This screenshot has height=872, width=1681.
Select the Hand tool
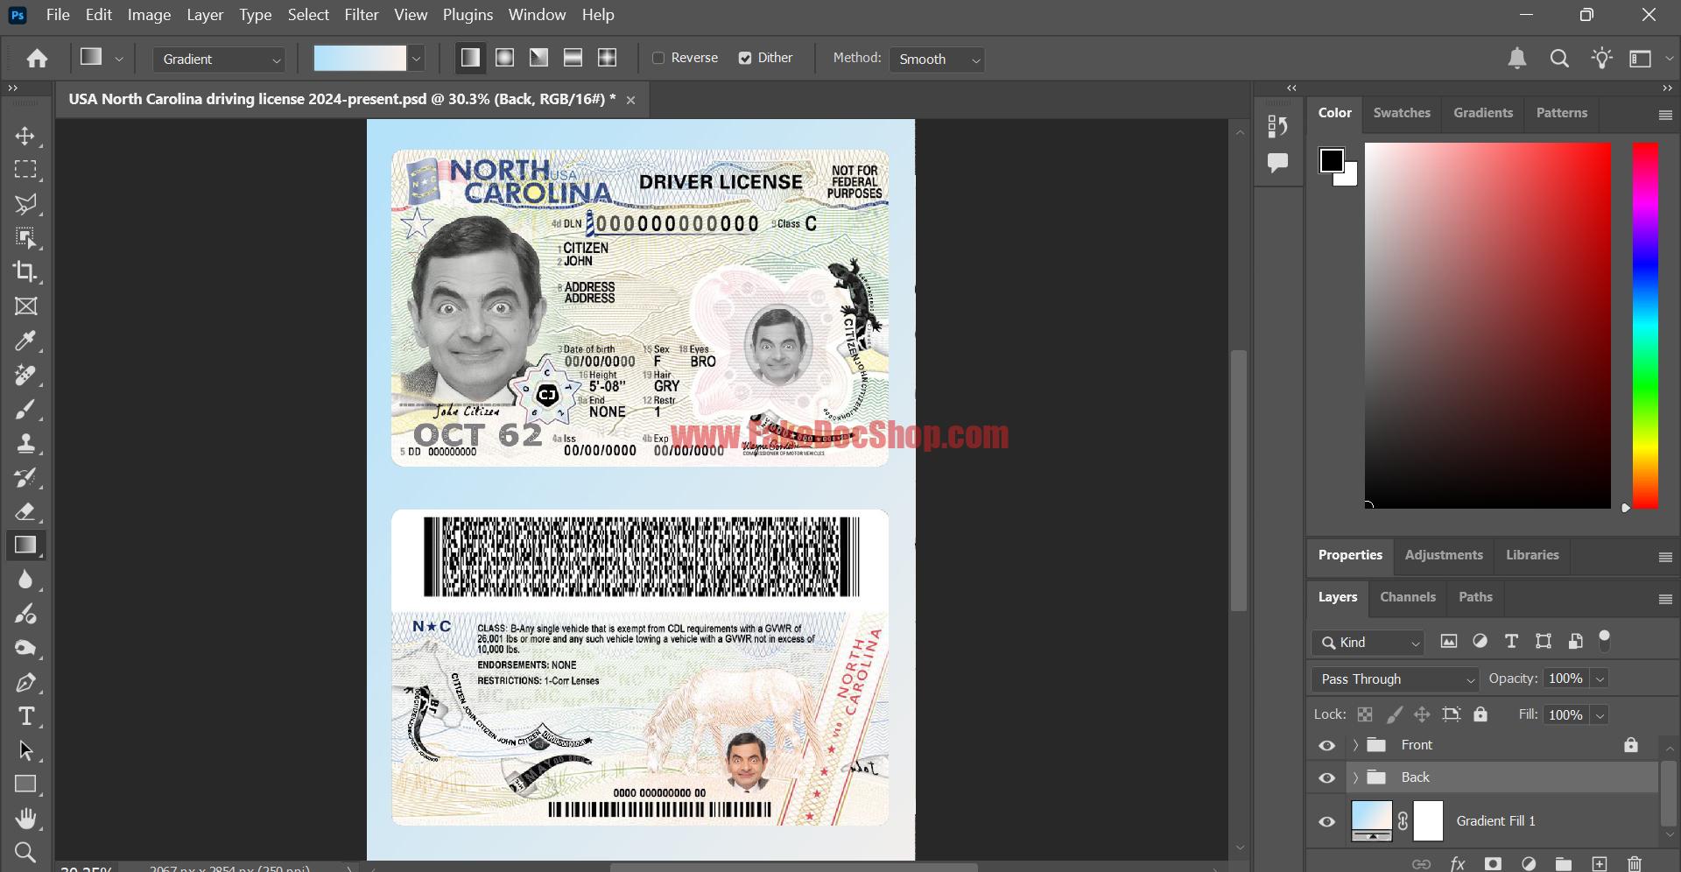[x=25, y=819]
